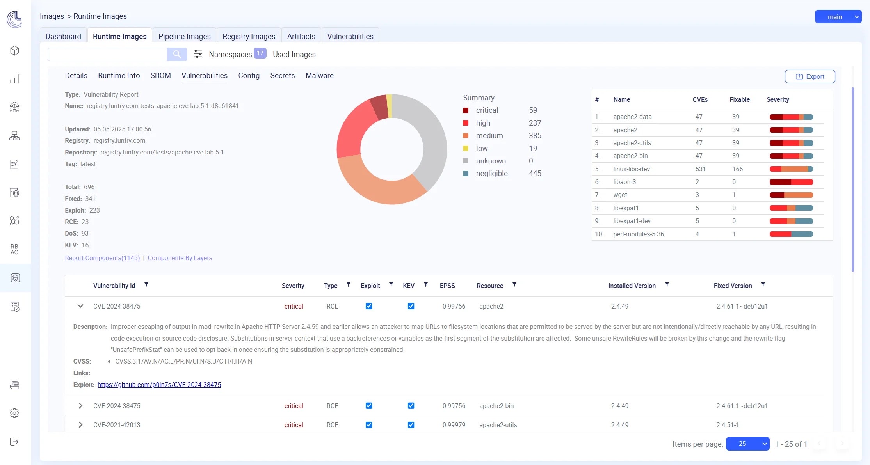Viewport: 870px width, 465px height.
Task: Expand the CVE-2021-42013 row
Action: [80, 425]
